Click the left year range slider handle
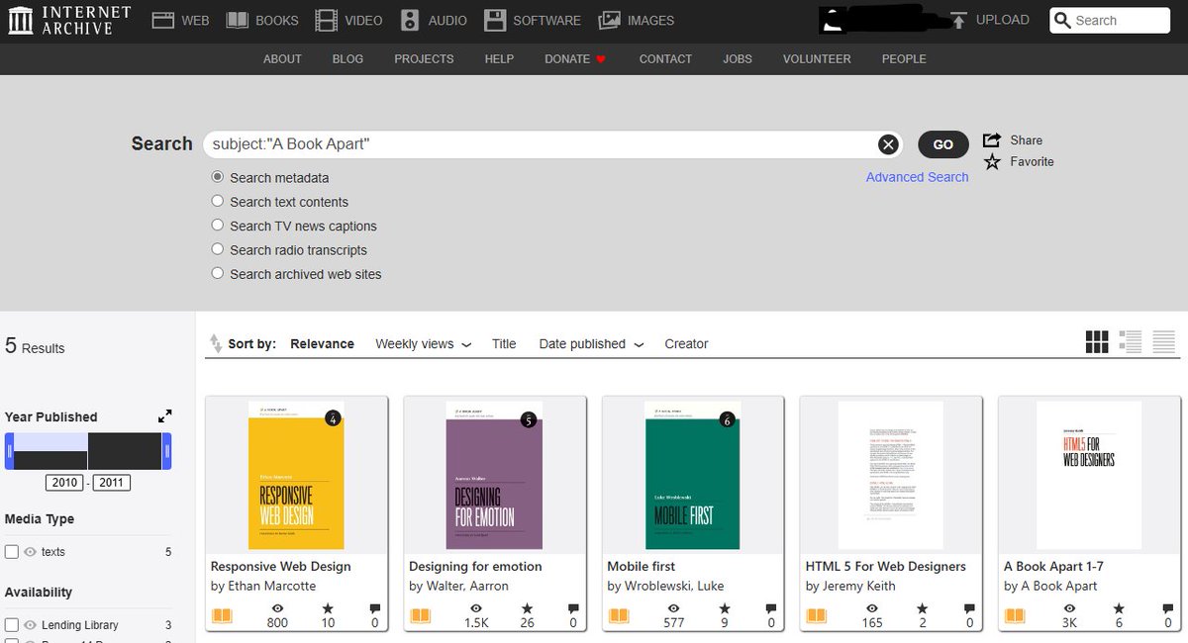Viewport: 1188px width, 643px height. [9, 451]
